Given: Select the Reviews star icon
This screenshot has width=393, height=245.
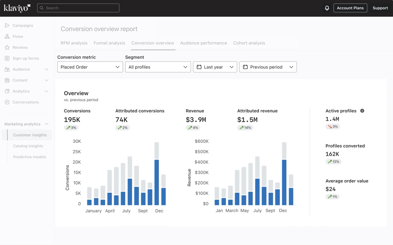Looking at the screenshot, I should click(x=7, y=48).
